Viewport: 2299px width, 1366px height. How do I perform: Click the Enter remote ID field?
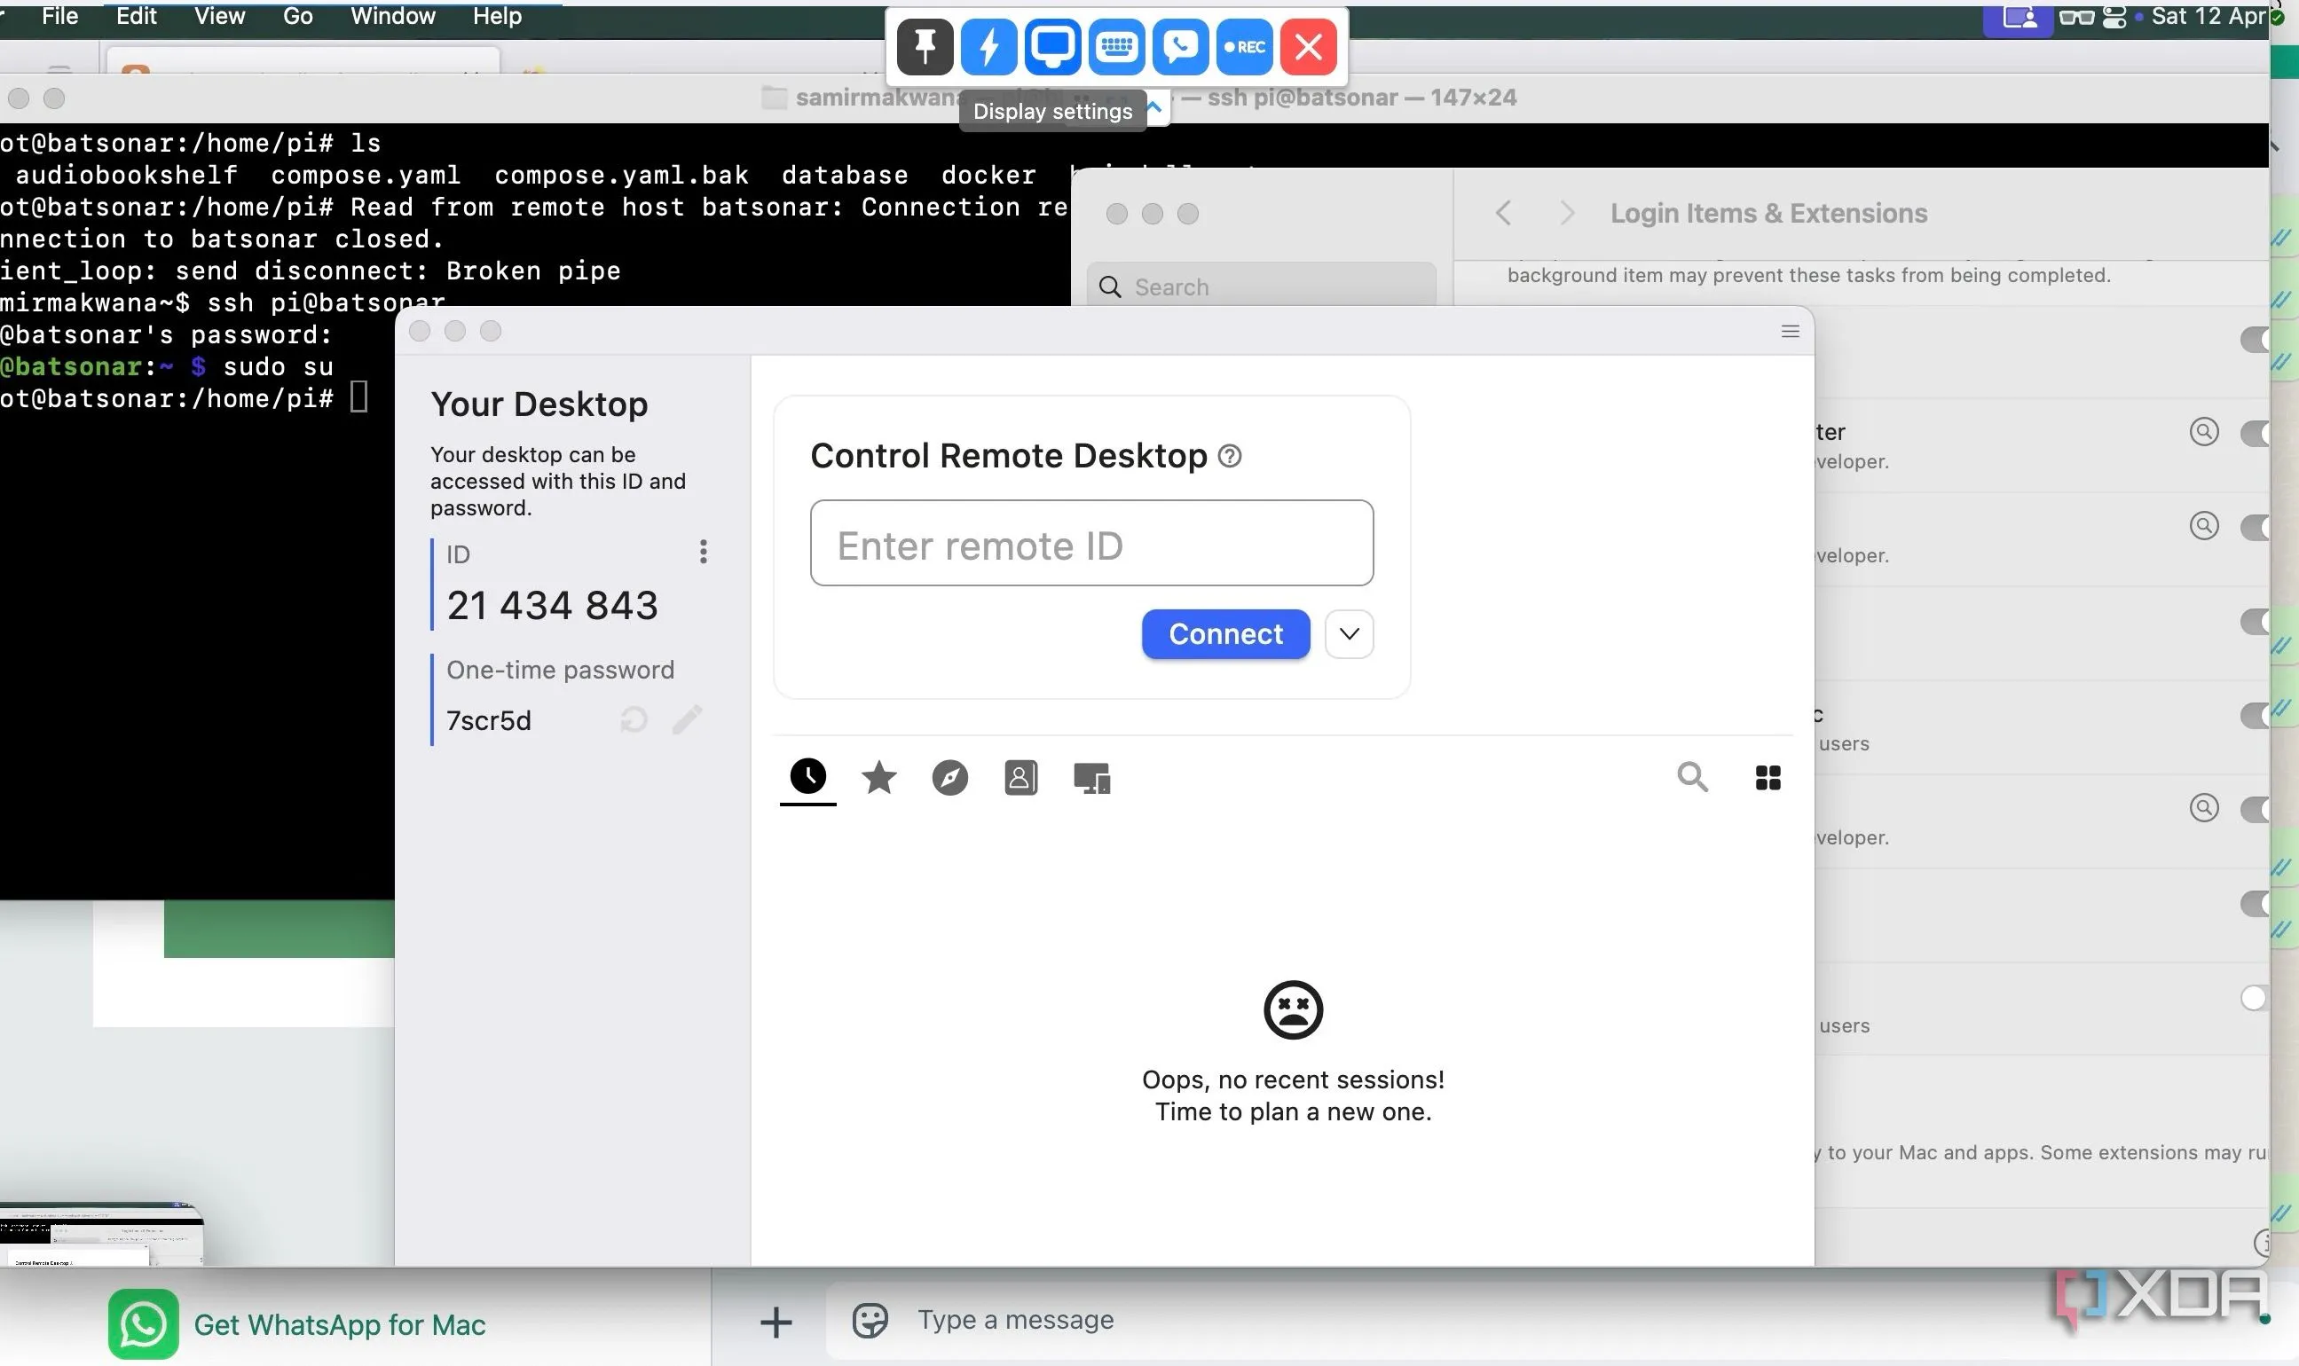tap(1090, 544)
